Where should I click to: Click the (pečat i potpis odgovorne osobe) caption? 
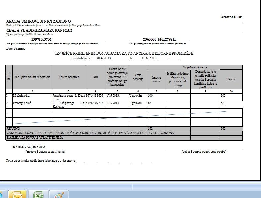pos(204,152)
